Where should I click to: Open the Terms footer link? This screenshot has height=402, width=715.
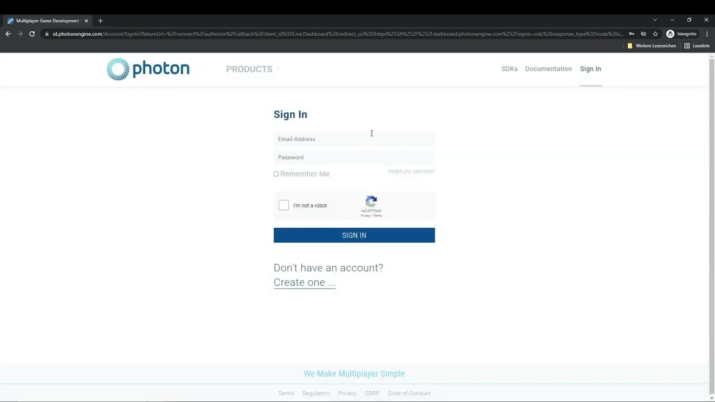(286, 393)
